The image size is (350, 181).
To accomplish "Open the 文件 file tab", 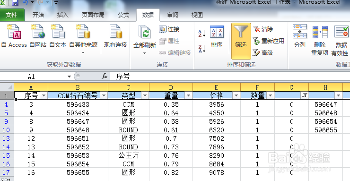I will tap(11, 15).
